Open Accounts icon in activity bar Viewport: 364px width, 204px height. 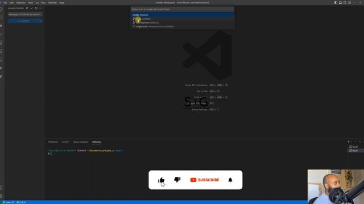coord(1,188)
